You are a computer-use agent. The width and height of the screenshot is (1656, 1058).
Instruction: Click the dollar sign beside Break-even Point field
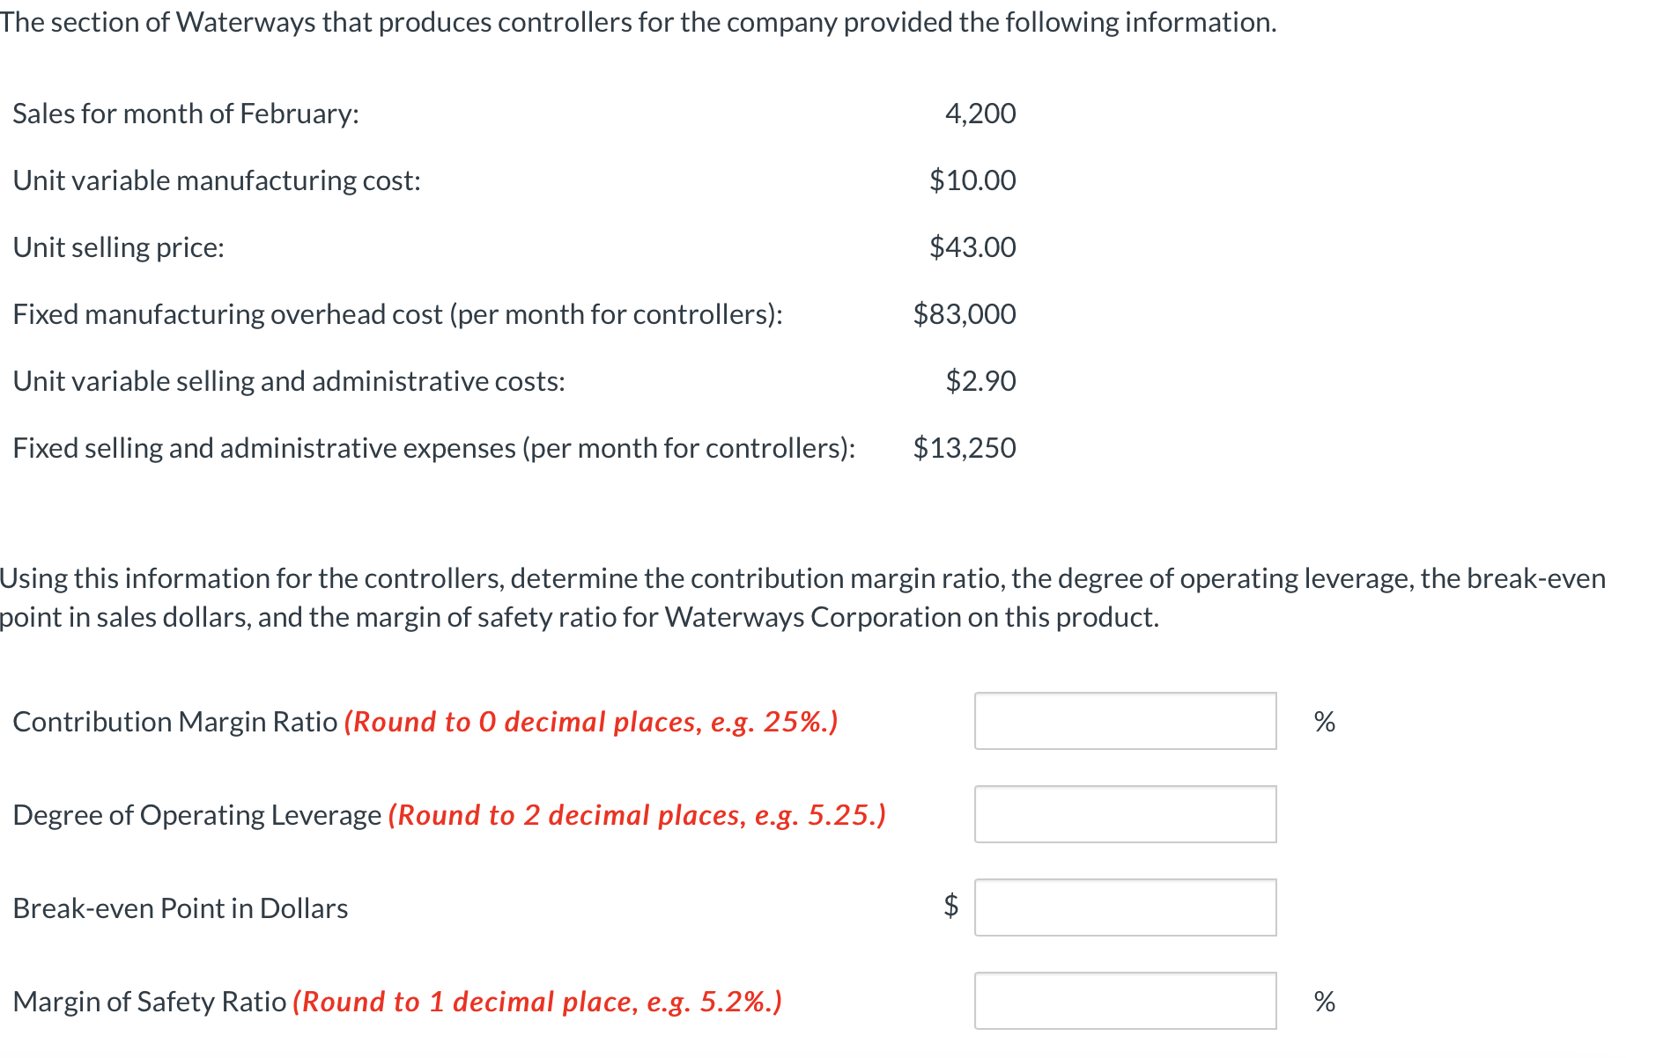(950, 907)
